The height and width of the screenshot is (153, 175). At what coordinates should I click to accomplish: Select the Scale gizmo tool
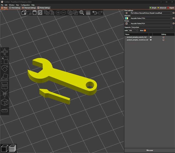pos(5,60)
